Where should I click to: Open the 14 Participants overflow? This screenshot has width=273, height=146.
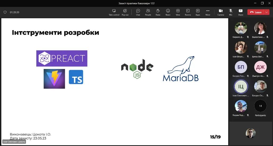click(261, 106)
